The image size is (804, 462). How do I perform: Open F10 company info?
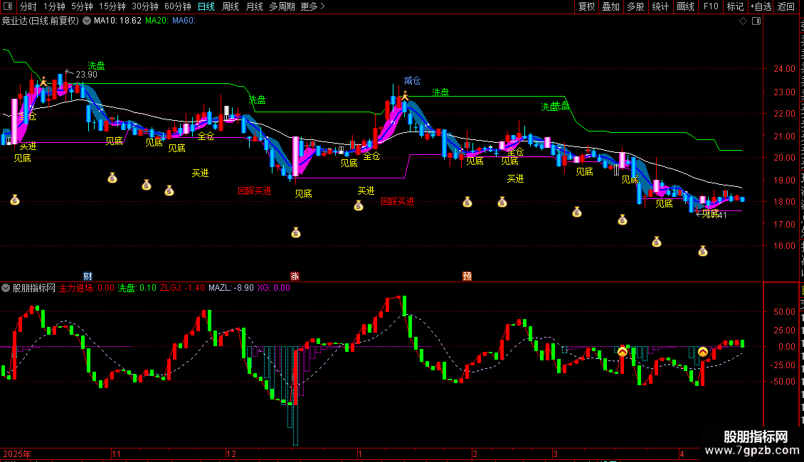pyautogui.click(x=711, y=6)
